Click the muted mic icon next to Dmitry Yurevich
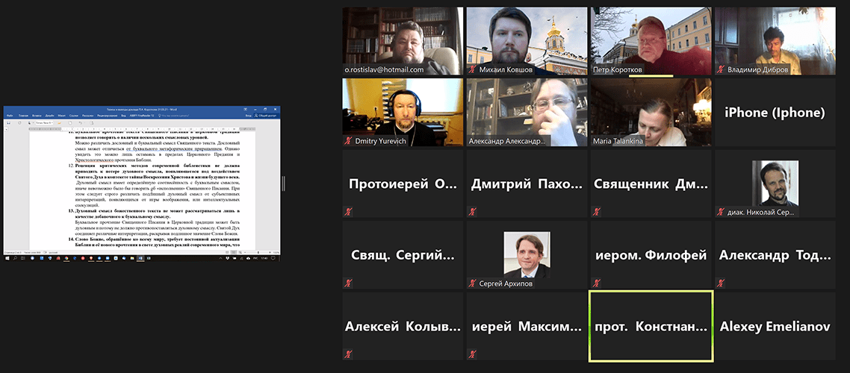This screenshot has height=373, width=850. pyautogui.click(x=348, y=140)
